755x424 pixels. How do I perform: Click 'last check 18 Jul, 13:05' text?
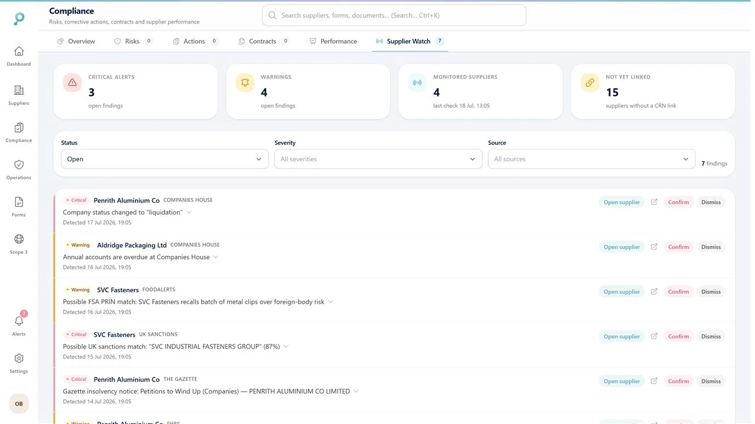pos(461,106)
